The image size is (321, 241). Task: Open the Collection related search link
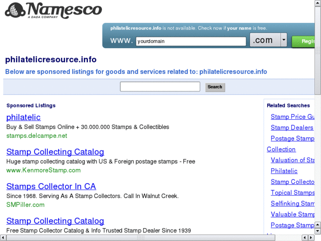click(x=281, y=149)
